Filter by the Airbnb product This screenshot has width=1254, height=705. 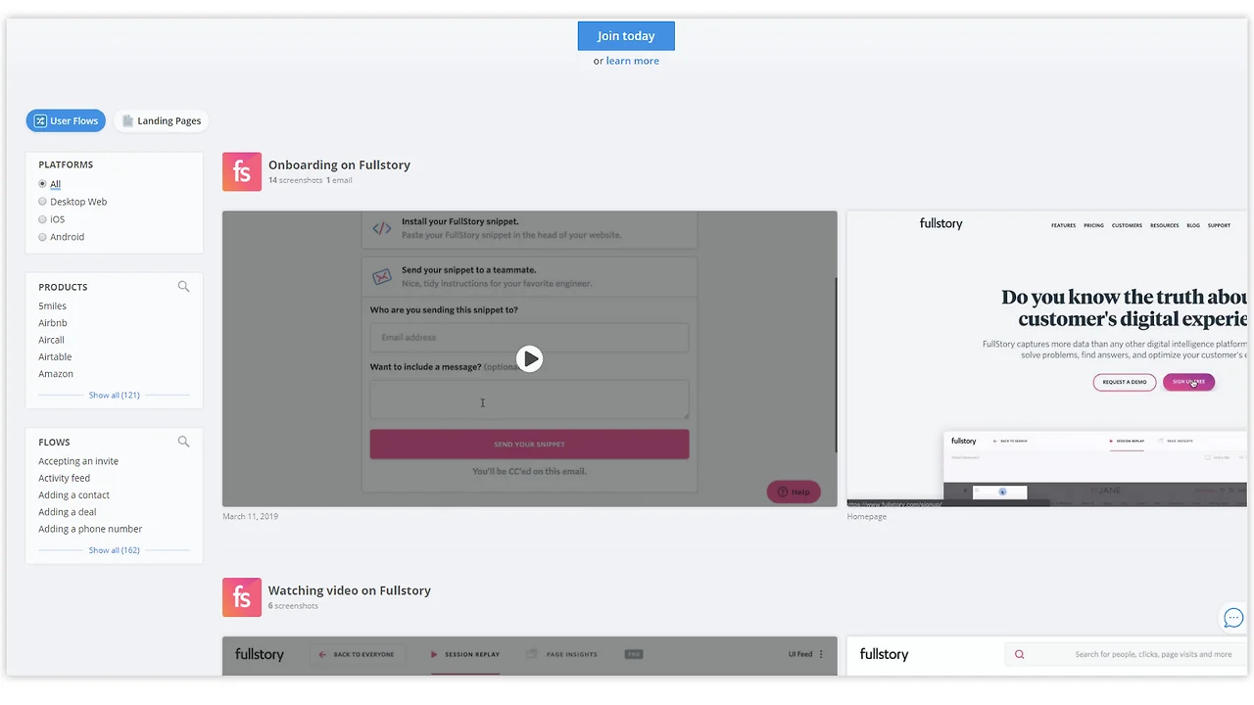(53, 323)
